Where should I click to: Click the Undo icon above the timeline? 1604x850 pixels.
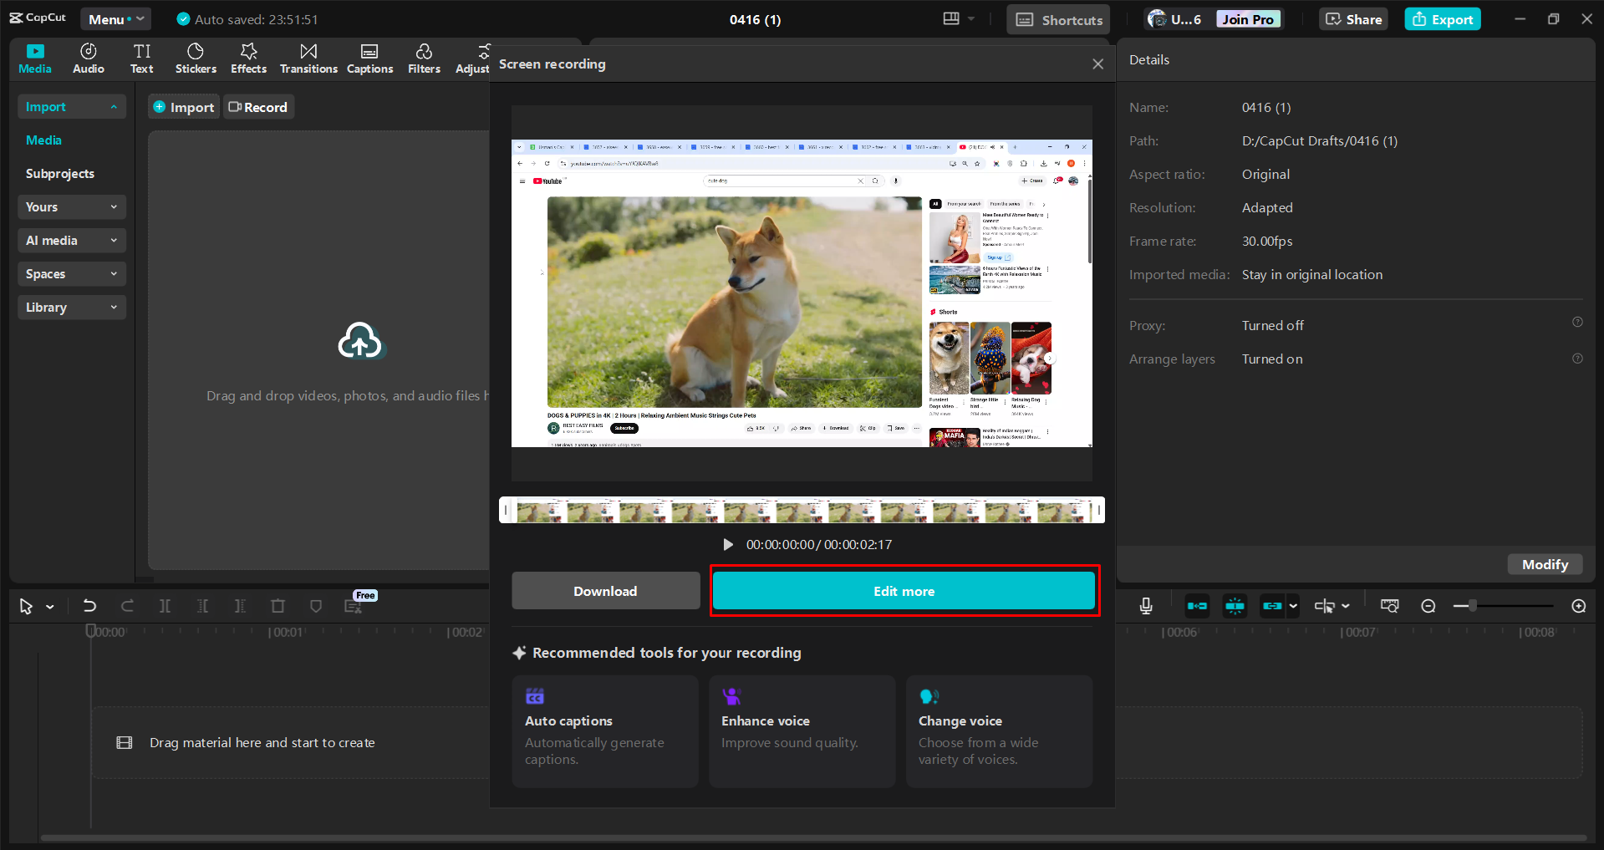point(89,606)
